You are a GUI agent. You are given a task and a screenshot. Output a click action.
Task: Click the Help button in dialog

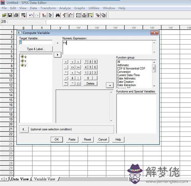[118, 139]
